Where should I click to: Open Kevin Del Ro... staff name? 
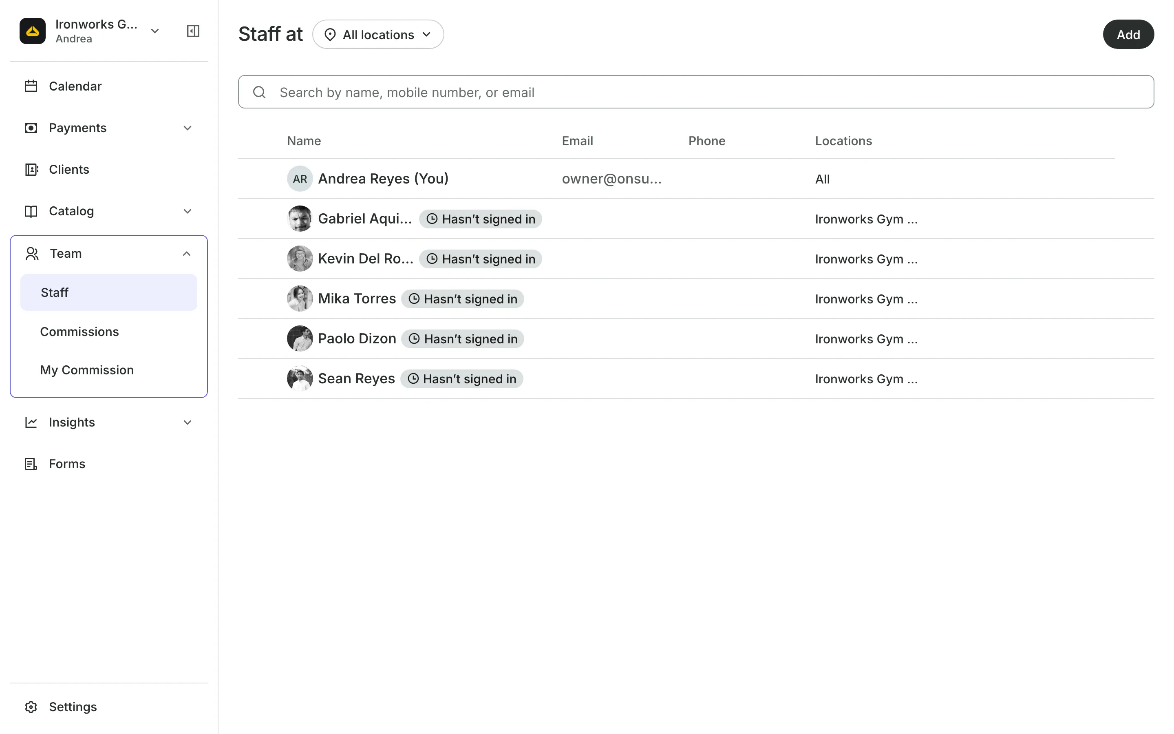point(366,258)
